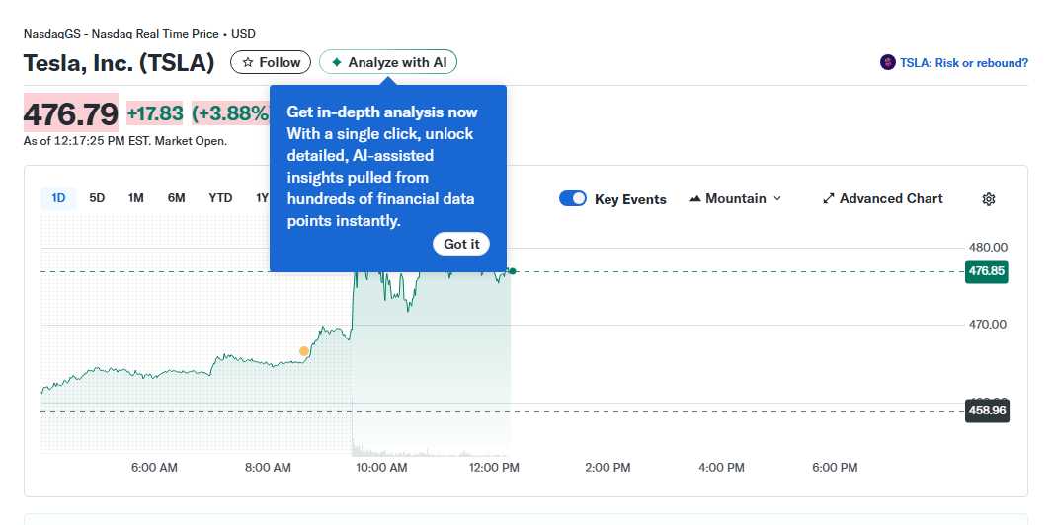
Task: Click the sparkle icon on Analyze with AI
Action: (337, 62)
